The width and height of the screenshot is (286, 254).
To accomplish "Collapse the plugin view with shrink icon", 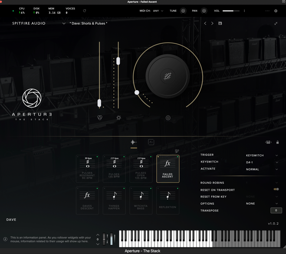I will point(276,23).
